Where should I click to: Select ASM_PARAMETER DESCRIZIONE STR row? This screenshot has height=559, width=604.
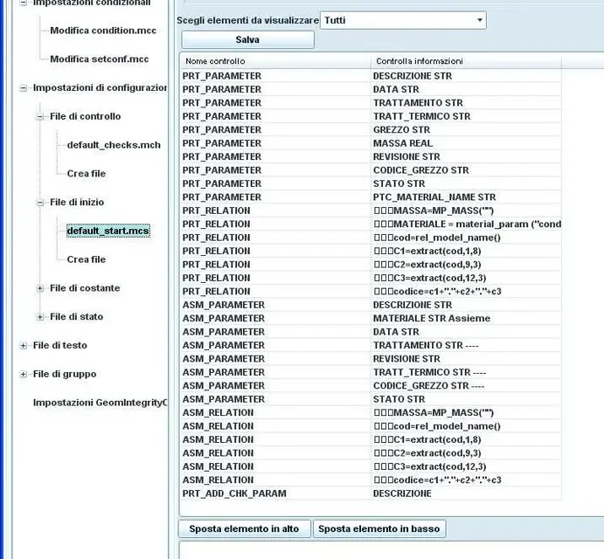371,305
